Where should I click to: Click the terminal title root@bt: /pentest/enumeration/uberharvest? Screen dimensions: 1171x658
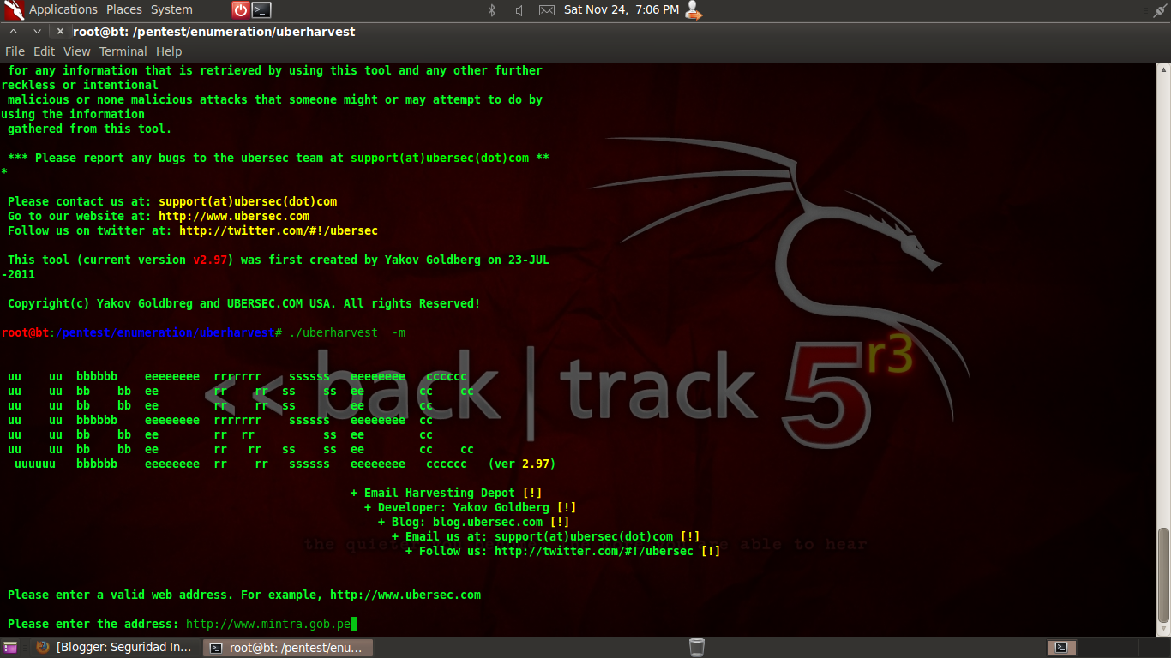click(213, 32)
